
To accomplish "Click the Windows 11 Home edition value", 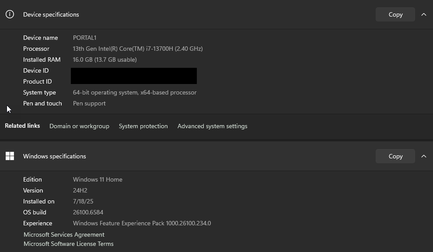I will point(98,179).
